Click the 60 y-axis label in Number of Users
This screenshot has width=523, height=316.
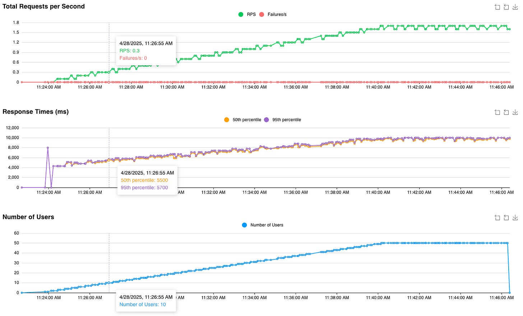17,233
